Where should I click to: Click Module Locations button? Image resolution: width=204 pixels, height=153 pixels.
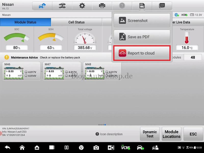pos(171,134)
